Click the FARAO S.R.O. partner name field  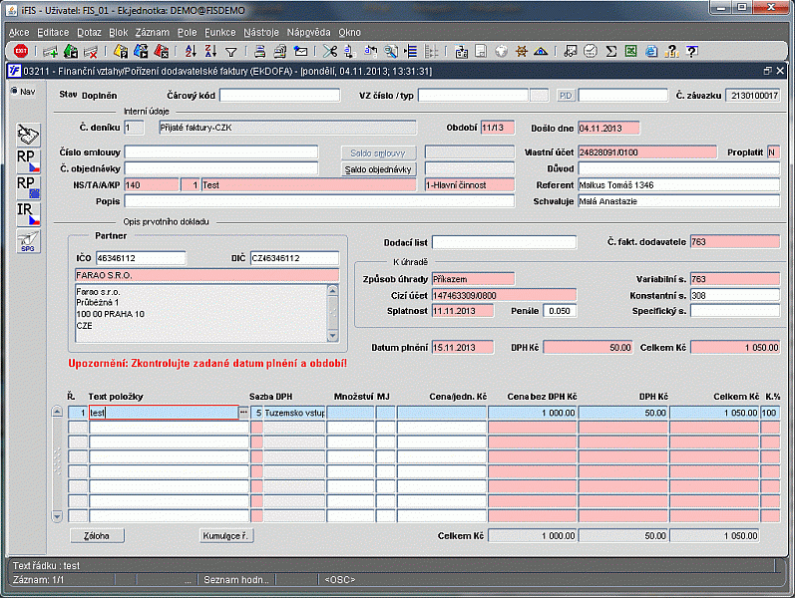coord(206,275)
